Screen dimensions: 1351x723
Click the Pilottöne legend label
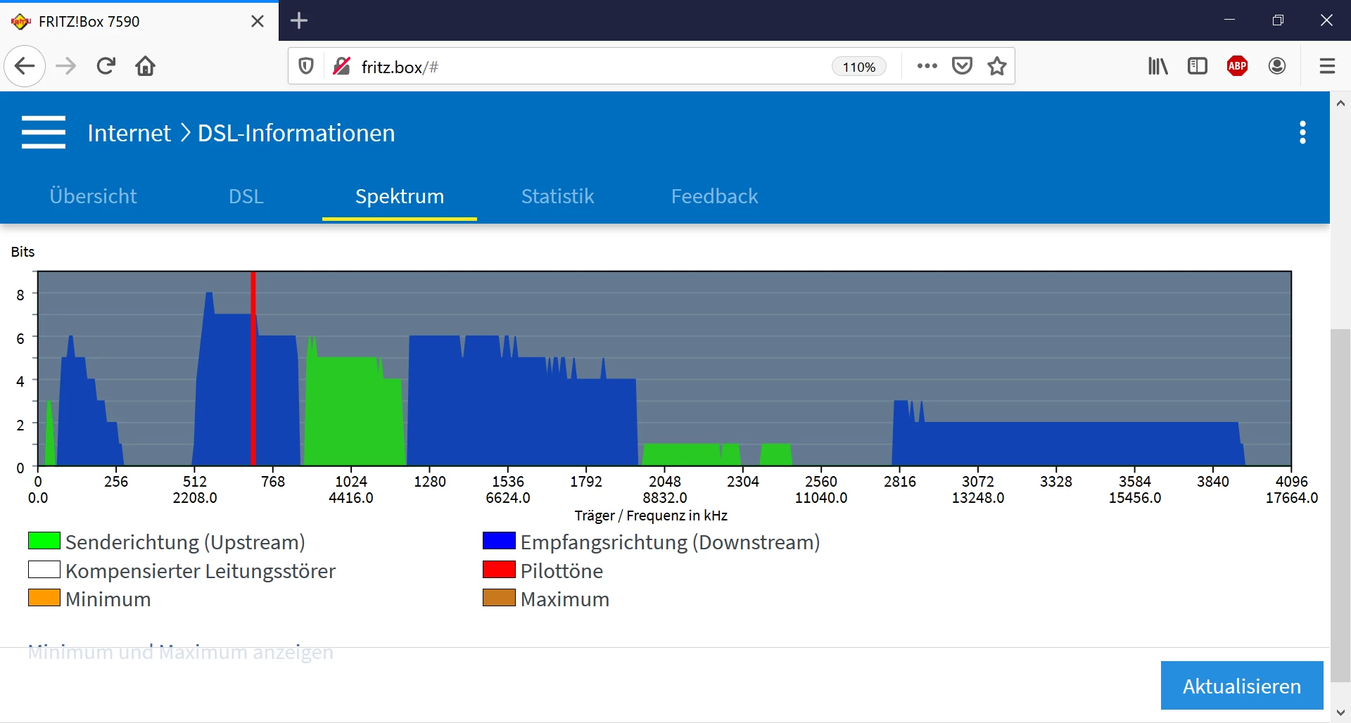click(562, 570)
